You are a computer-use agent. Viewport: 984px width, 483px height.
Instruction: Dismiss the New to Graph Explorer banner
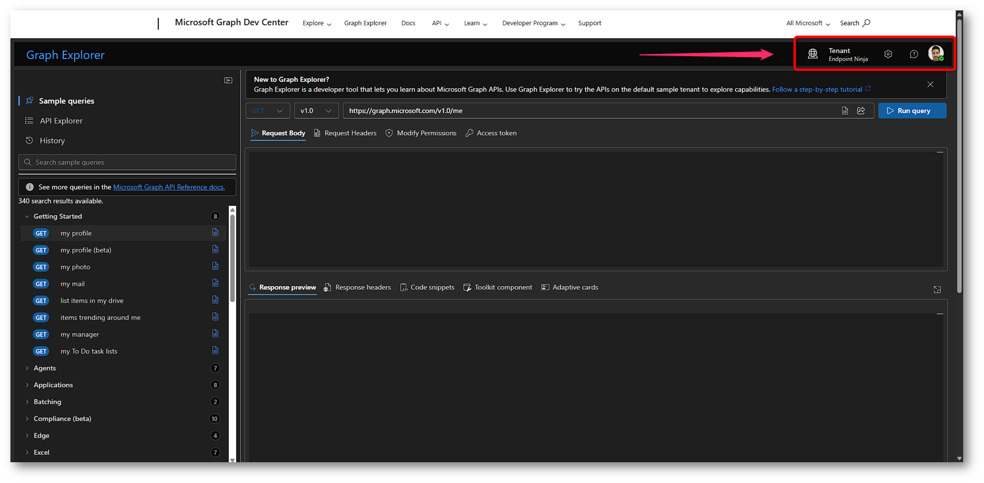coord(930,84)
